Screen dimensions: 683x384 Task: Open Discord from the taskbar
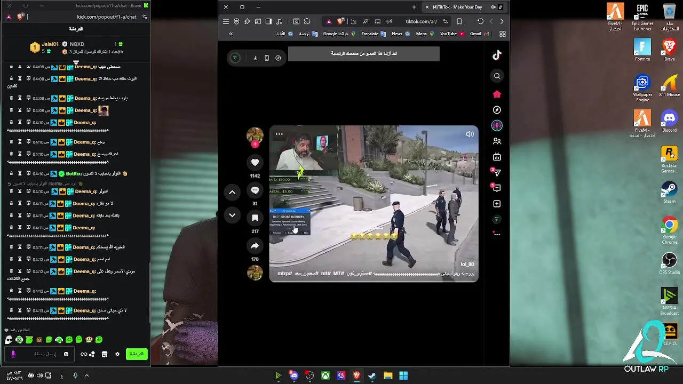point(293,375)
